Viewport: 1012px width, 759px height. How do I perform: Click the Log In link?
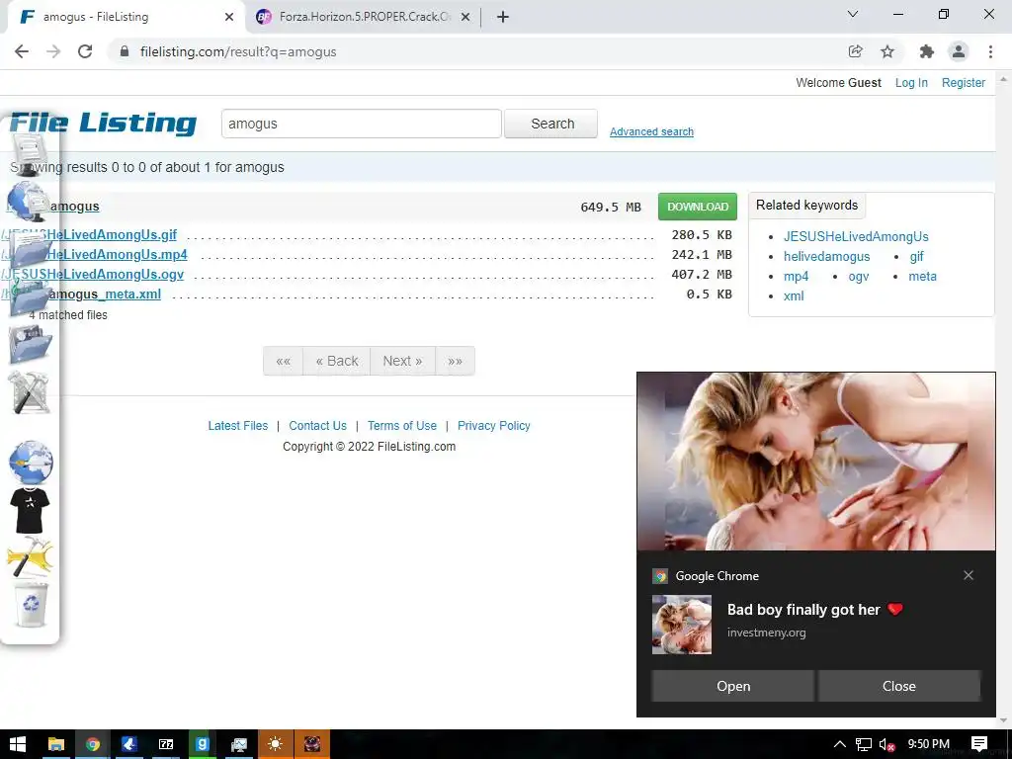point(910,83)
